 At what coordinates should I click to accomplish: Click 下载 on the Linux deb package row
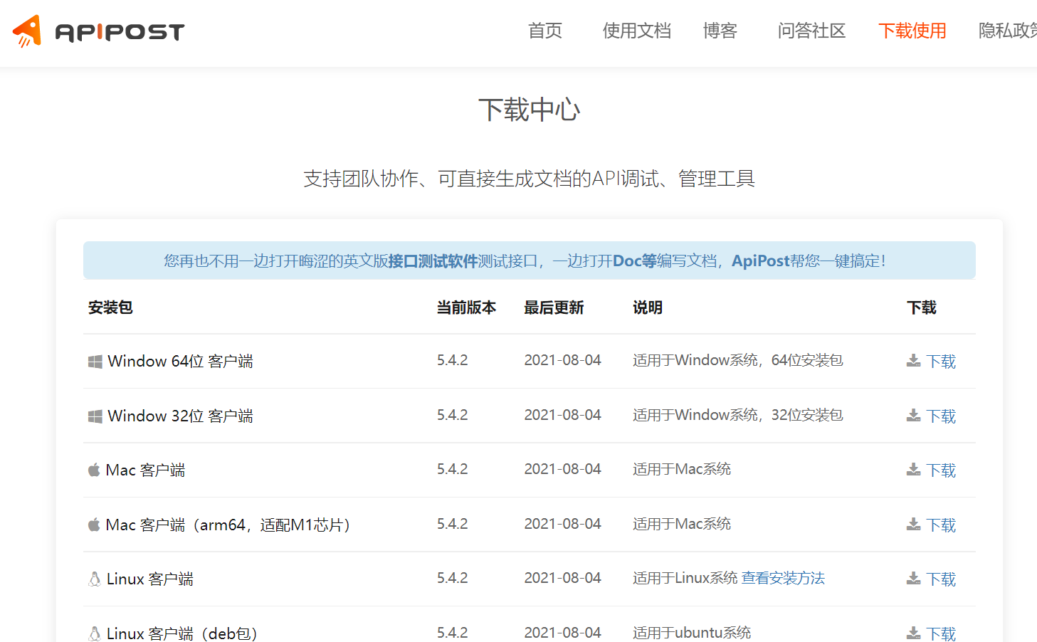pyautogui.click(x=941, y=633)
